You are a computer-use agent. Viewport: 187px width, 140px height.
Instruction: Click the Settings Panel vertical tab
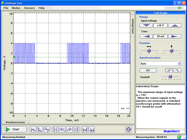coord(133,26)
